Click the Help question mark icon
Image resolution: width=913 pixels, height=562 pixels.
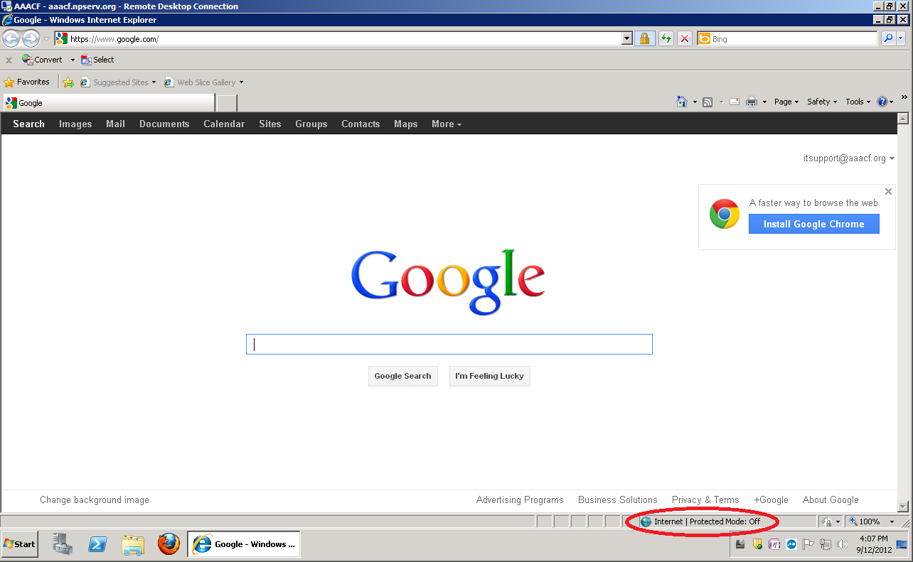[x=882, y=102]
